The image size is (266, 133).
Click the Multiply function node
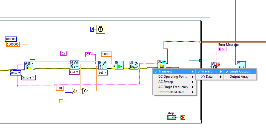coord(74,91)
